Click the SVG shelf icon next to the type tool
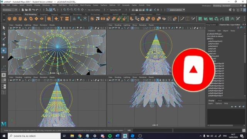This screenshot has height=139, width=247. pyautogui.click(x=67, y=19)
